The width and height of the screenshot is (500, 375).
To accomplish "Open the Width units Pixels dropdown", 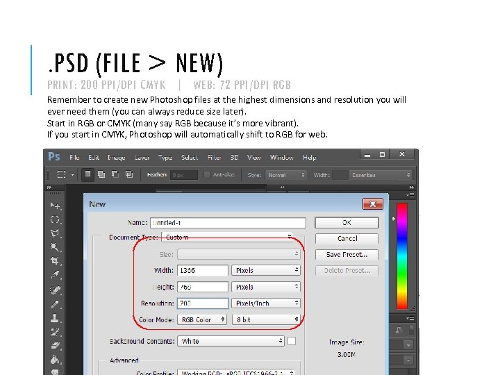I will click(266, 270).
